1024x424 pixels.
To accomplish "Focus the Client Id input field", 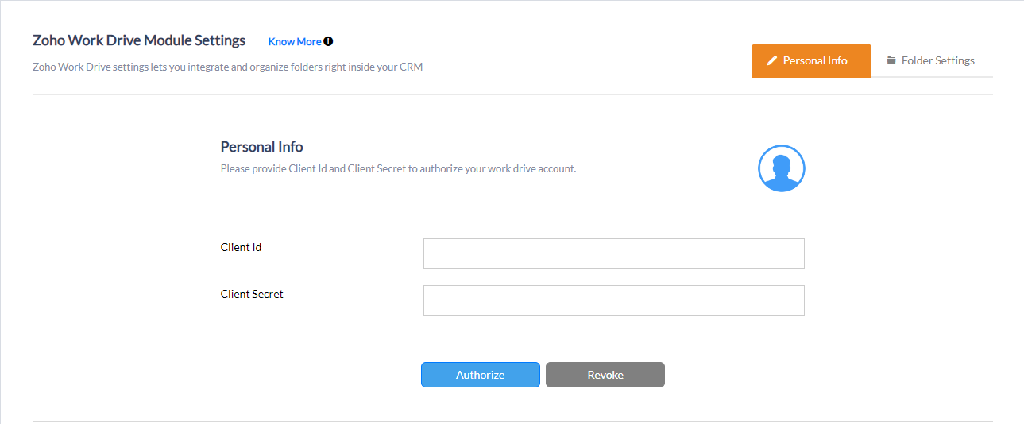I will (x=614, y=253).
